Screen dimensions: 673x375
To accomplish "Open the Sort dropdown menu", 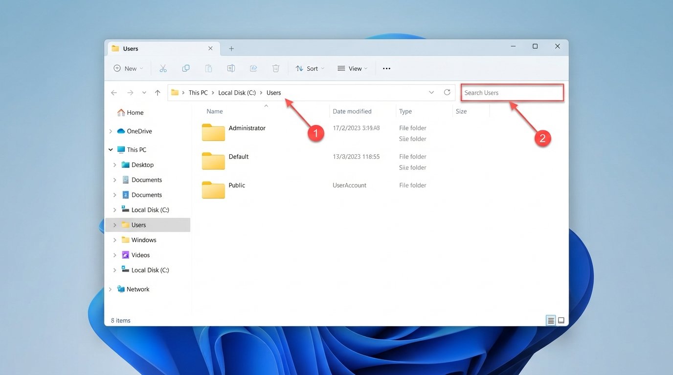I will coord(310,68).
